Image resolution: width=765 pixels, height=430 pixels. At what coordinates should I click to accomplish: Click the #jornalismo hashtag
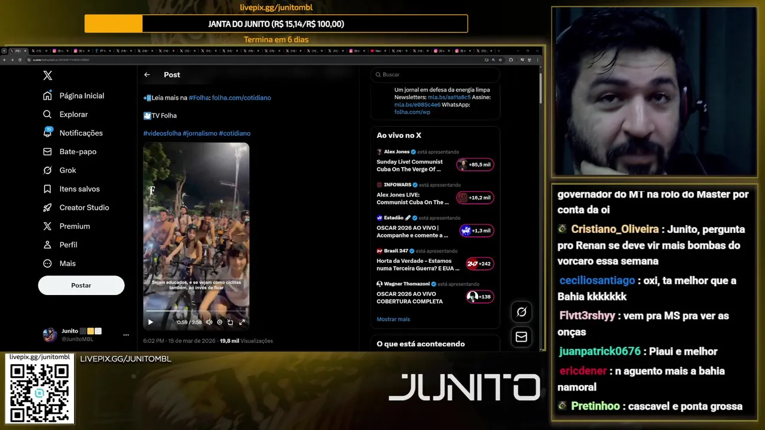click(200, 133)
